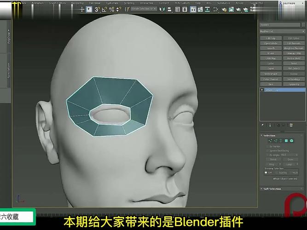Open the Schematic View icon
Image resolution: width=307 pixels, height=230 pixels.
click(216, 9)
